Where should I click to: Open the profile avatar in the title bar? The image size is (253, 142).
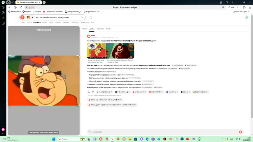click(x=221, y=3)
